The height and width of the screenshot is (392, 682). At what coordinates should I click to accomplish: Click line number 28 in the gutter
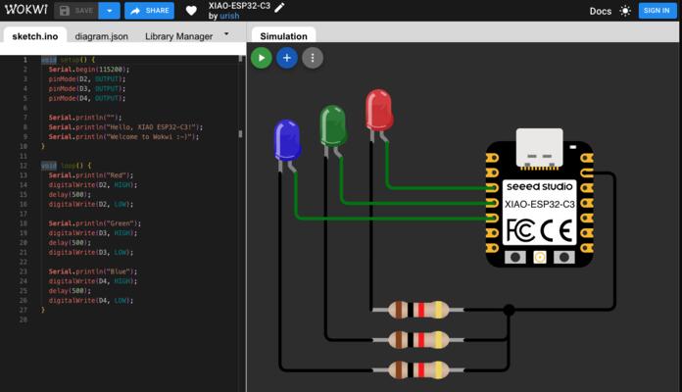[24, 319]
